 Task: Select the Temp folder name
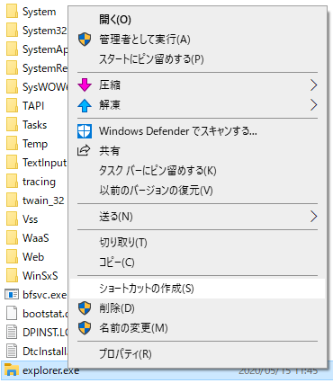pyautogui.click(x=35, y=144)
